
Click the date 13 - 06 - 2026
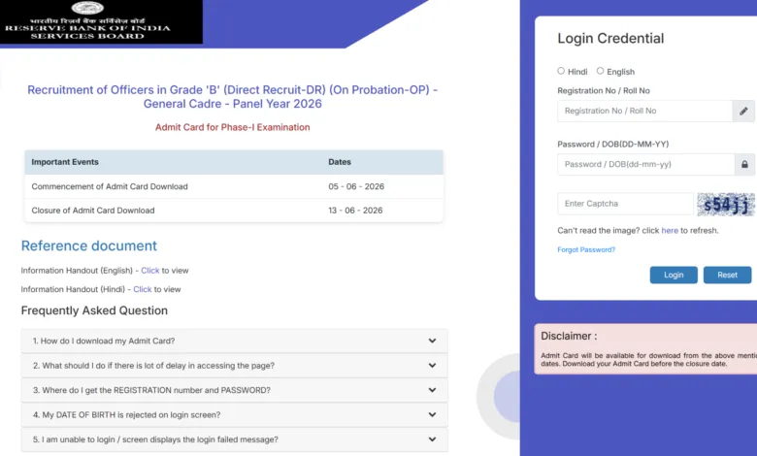click(x=355, y=211)
